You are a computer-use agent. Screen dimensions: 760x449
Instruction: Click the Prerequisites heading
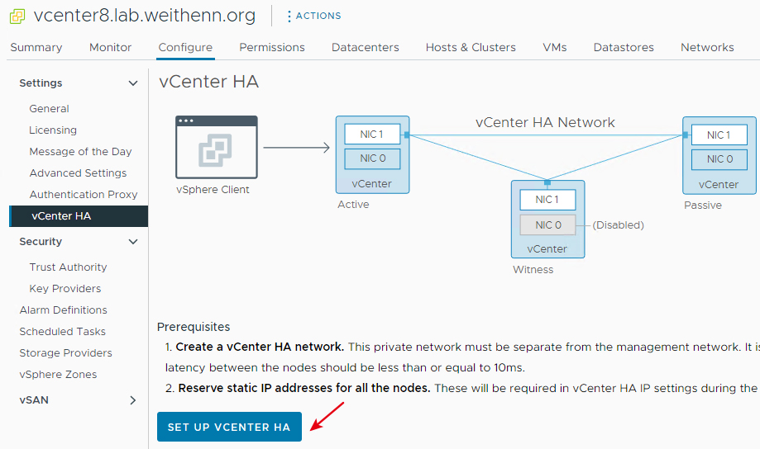194,327
